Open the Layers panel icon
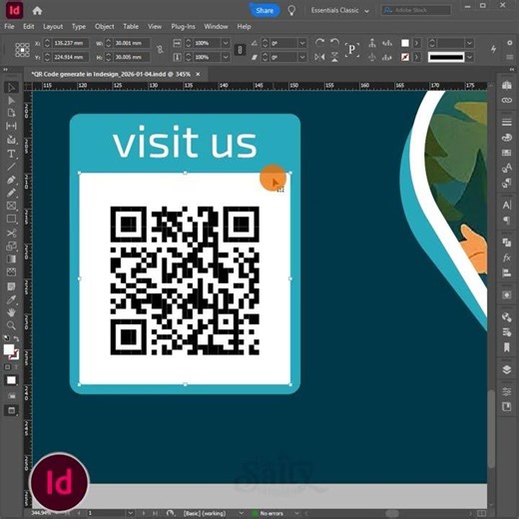 [x=507, y=369]
